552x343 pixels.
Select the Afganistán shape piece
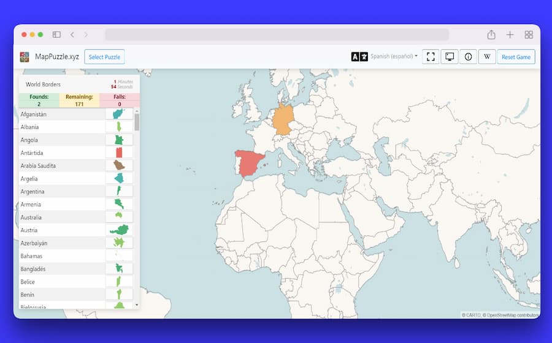pos(119,114)
